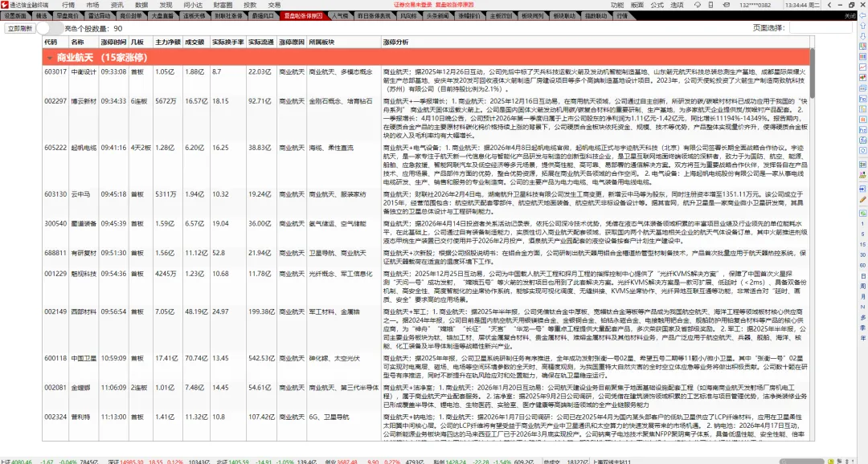Open the 资讯 menu
The image size is (868, 464).
117,5
